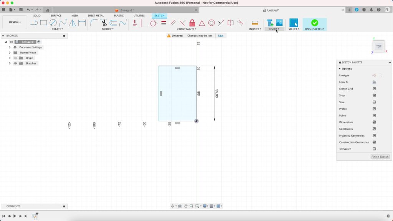This screenshot has width=393, height=221.
Task: Activate the red padlock Fix constraint
Action: click(192, 23)
